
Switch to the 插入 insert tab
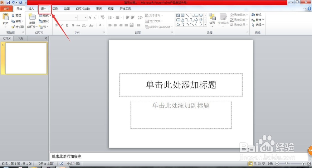(x=31, y=8)
